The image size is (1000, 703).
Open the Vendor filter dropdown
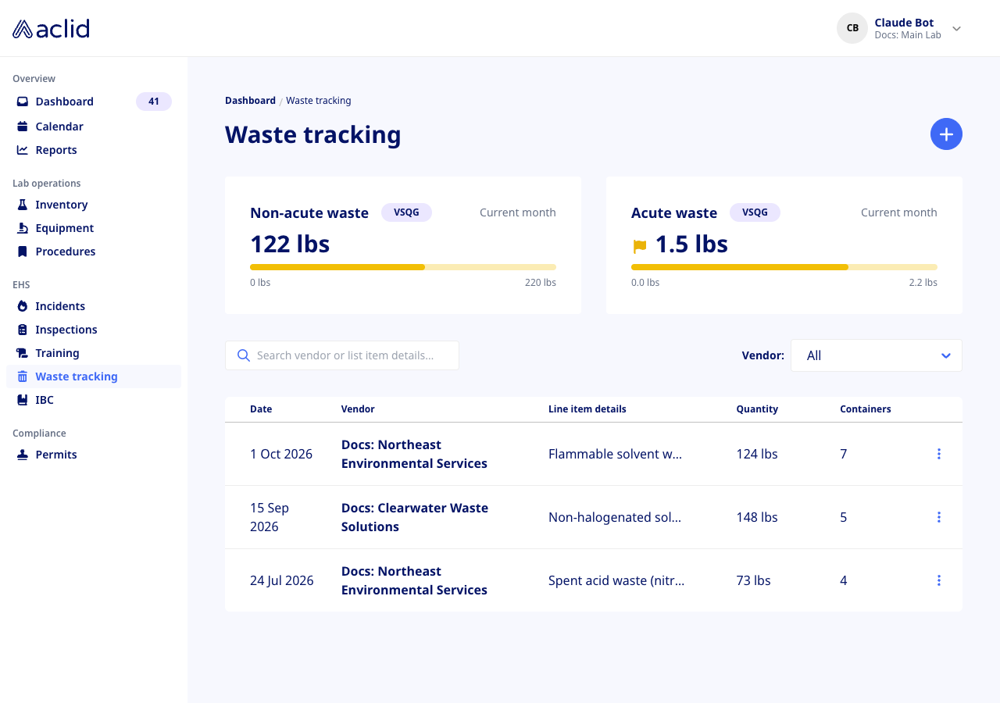coord(877,355)
